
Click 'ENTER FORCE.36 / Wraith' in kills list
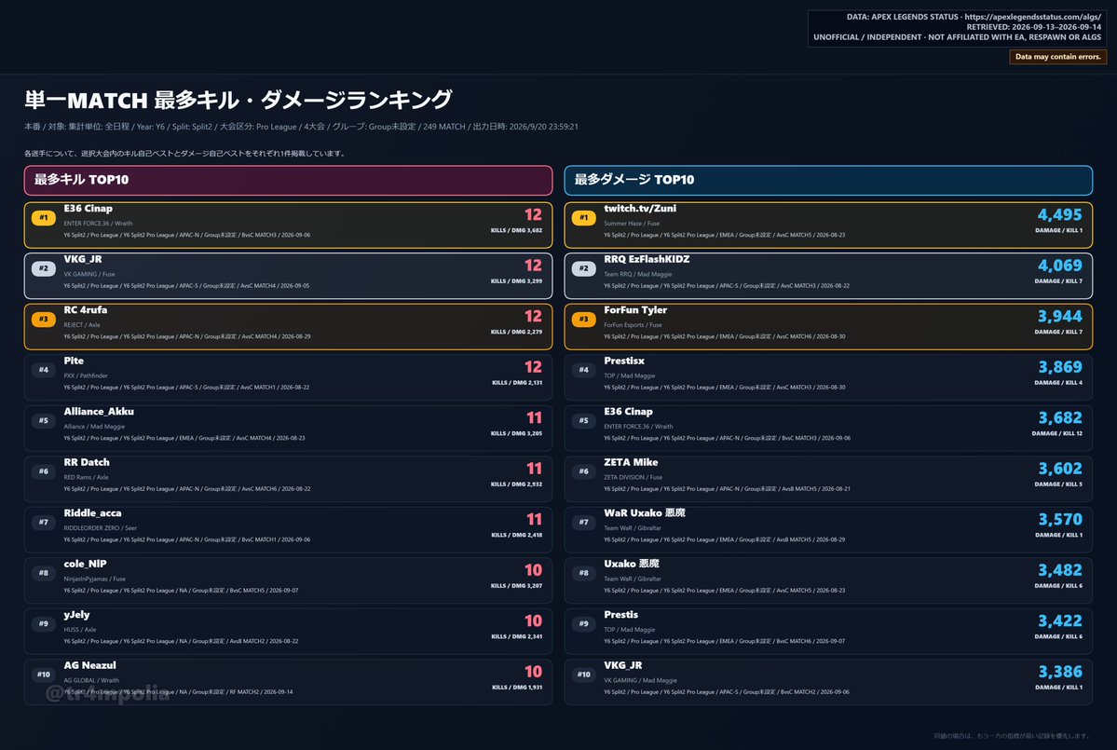click(98, 223)
